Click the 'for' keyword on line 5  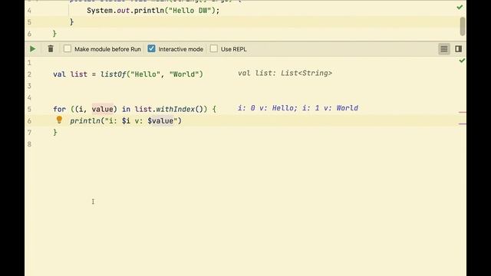[x=60, y=109]
